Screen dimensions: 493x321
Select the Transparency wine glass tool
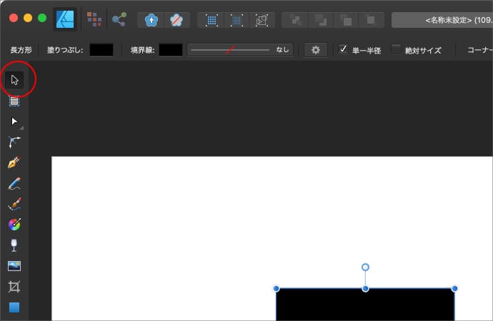(x=14, y=245)
